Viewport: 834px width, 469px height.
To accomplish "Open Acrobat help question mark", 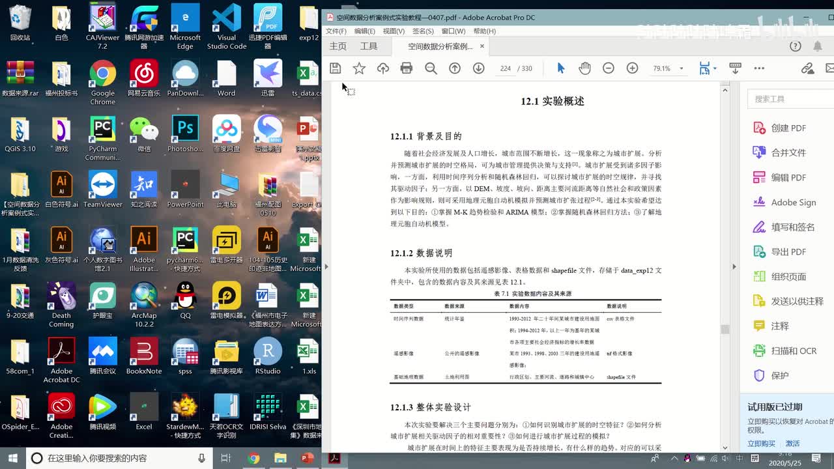I will pos(795,46).
